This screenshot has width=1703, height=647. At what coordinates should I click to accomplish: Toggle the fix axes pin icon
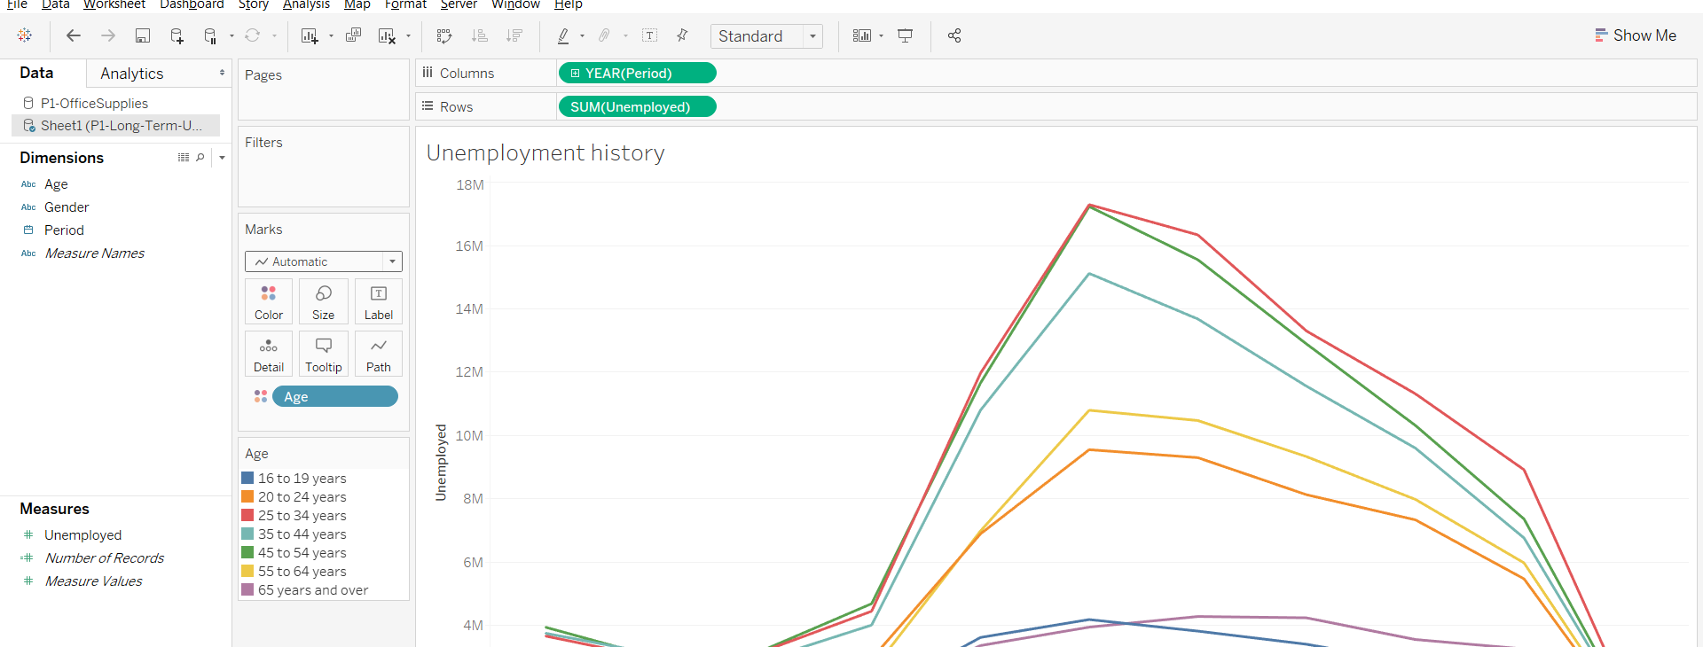click(682, 35)
